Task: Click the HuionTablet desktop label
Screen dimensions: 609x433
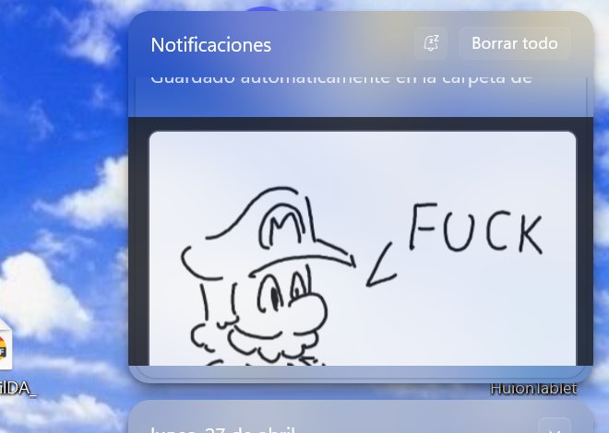Action: [x=533, y=389]
